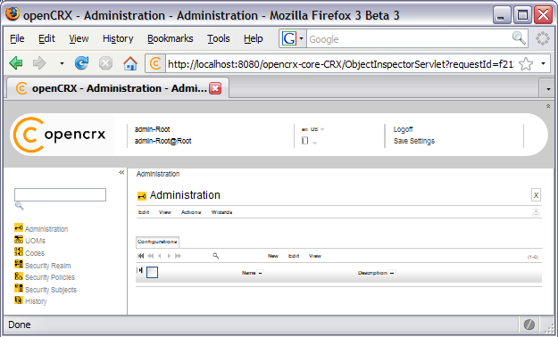
Task: Click the Firefox Forward arrow button
Action: [x=39, y=63]
